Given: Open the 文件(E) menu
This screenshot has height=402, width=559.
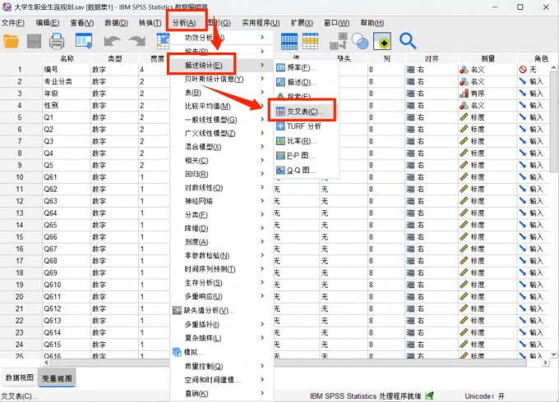Looking at the screenshot, I should coord(13,23).
